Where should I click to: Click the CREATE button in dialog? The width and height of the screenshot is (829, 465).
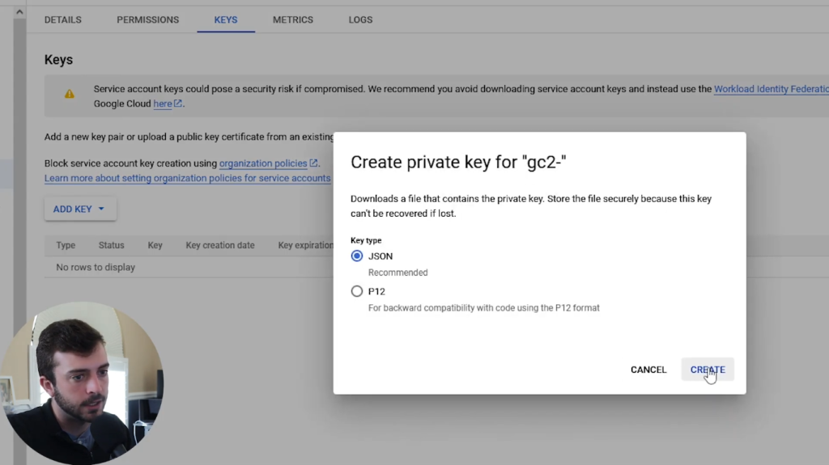coord(707,370)
